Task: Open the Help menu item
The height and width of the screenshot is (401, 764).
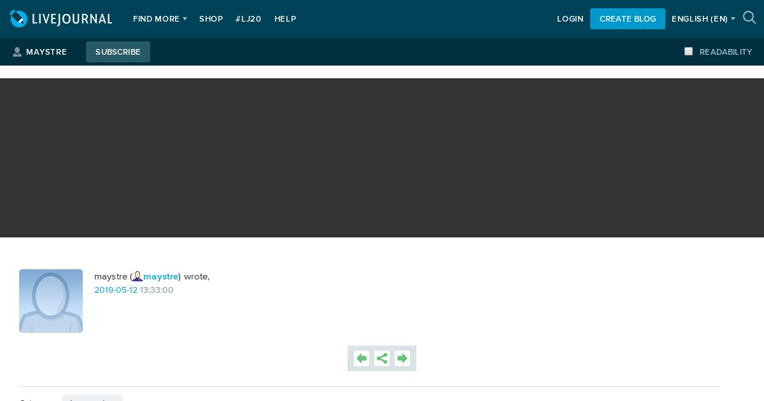Action: 285,19
